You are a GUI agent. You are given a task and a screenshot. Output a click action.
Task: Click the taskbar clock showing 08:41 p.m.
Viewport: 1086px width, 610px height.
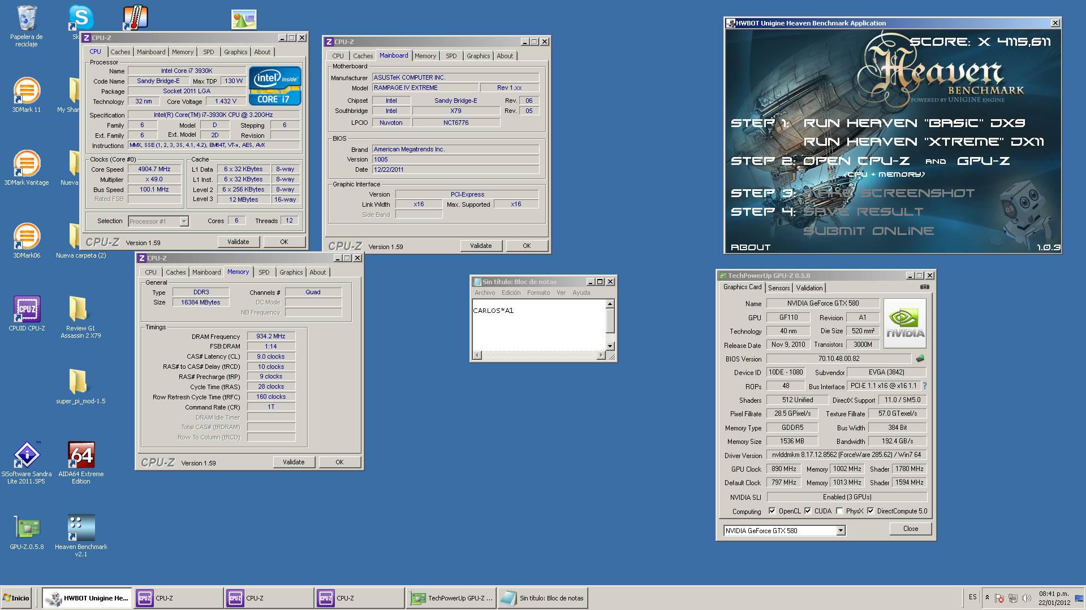click(1054, 598)
